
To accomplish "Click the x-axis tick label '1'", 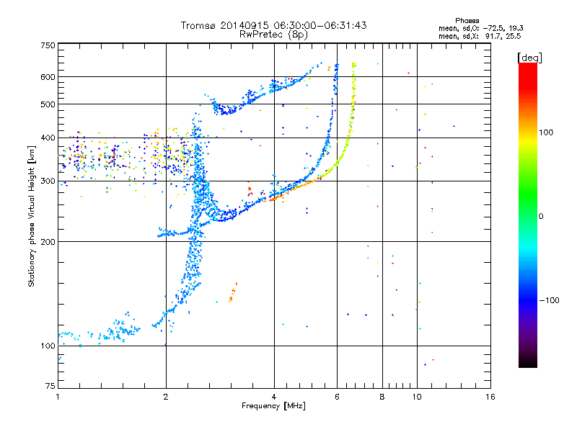I will pos(58,397).
